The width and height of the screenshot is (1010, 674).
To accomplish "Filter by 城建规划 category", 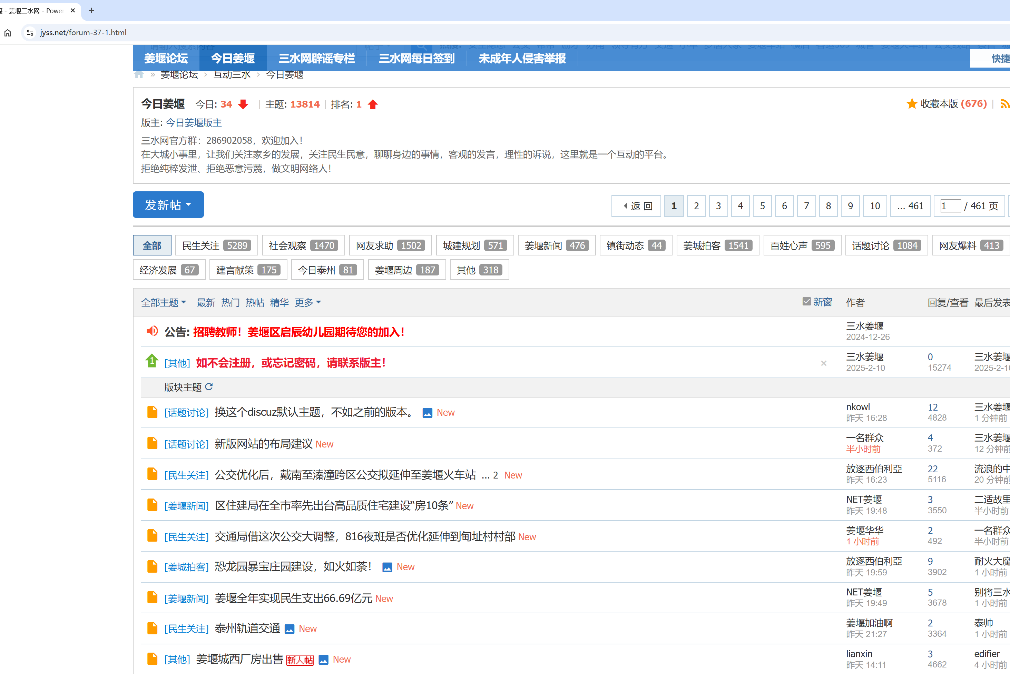I will [474, 245].
